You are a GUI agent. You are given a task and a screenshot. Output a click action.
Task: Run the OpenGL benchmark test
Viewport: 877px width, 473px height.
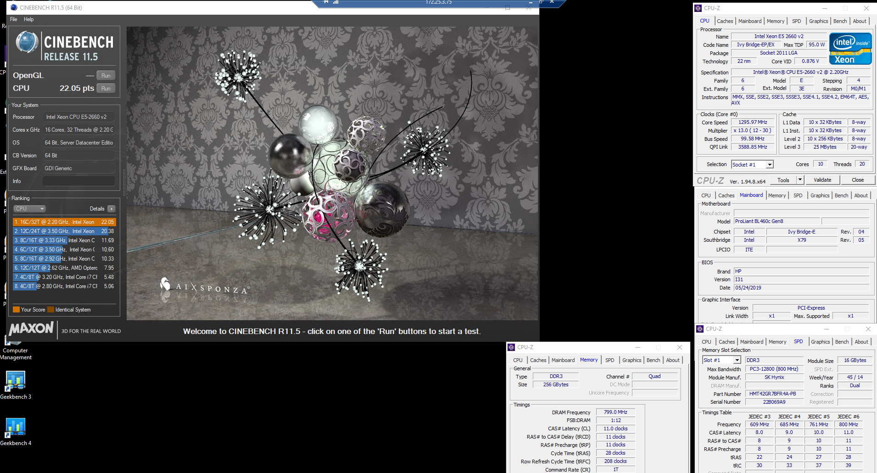(x=106, y=76)
